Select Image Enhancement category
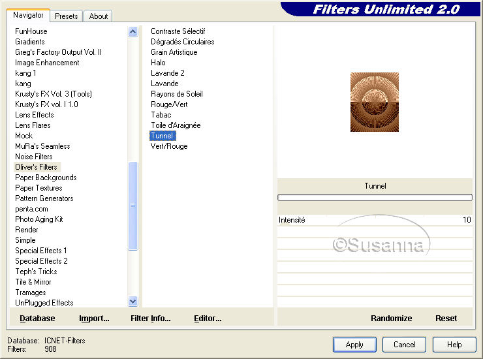 coord(47,63)
